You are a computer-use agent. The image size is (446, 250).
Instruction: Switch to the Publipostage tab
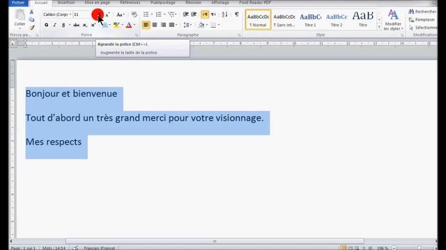click(x=163, y=3)
